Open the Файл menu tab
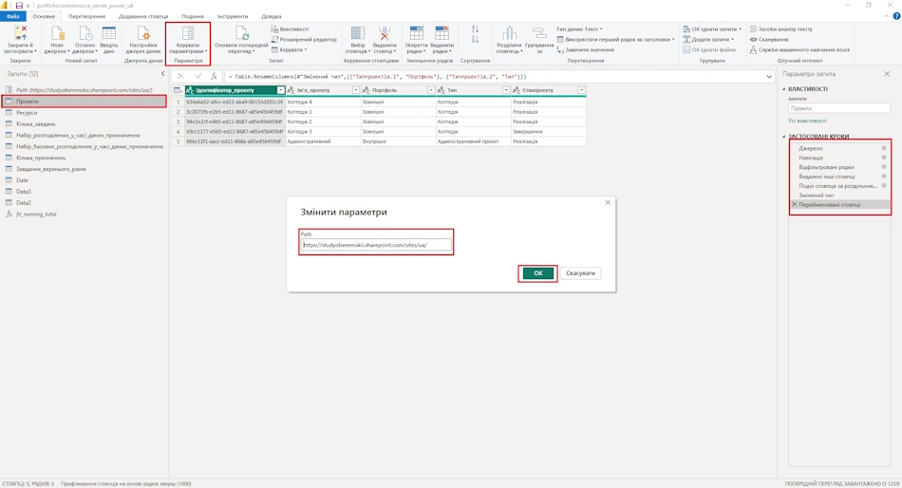Screen dimensions: 902x488 click(12, 16)
